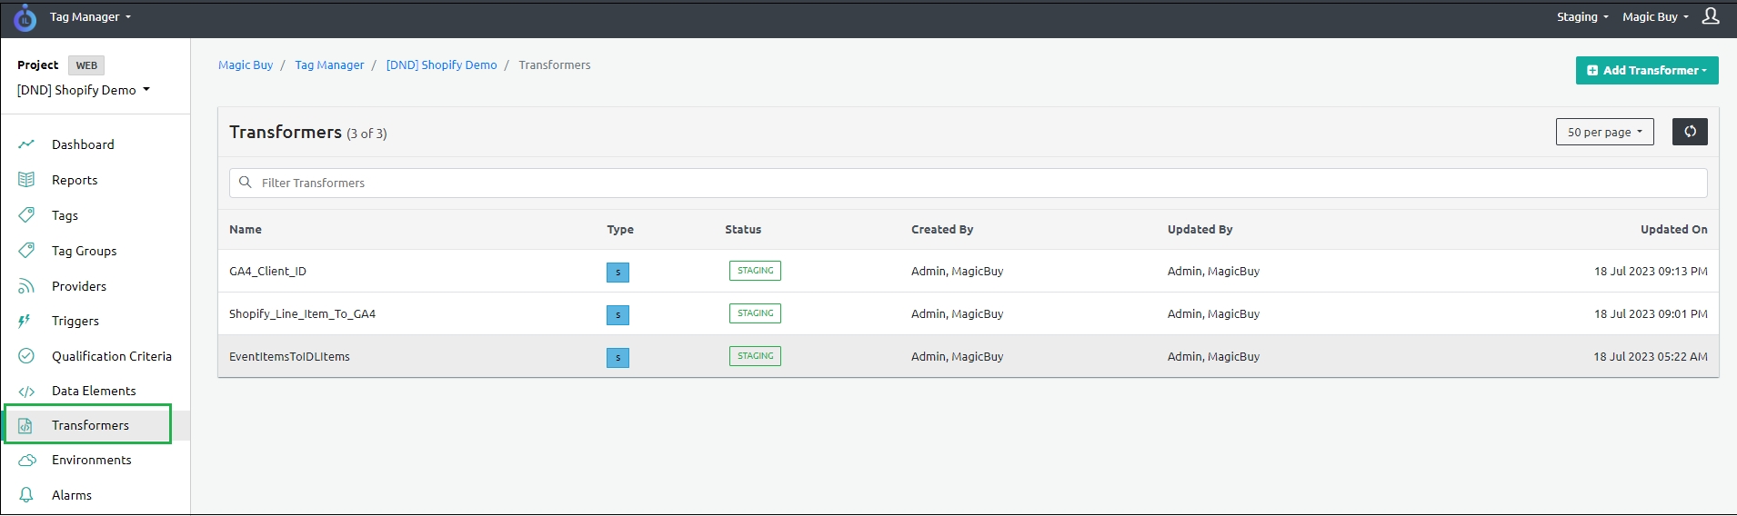Click the Triggers lightning icon

pyautogui.click(x=25, y=321)
